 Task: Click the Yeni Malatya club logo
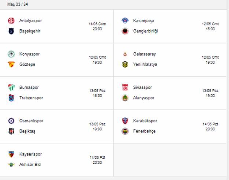coord(125,64)
